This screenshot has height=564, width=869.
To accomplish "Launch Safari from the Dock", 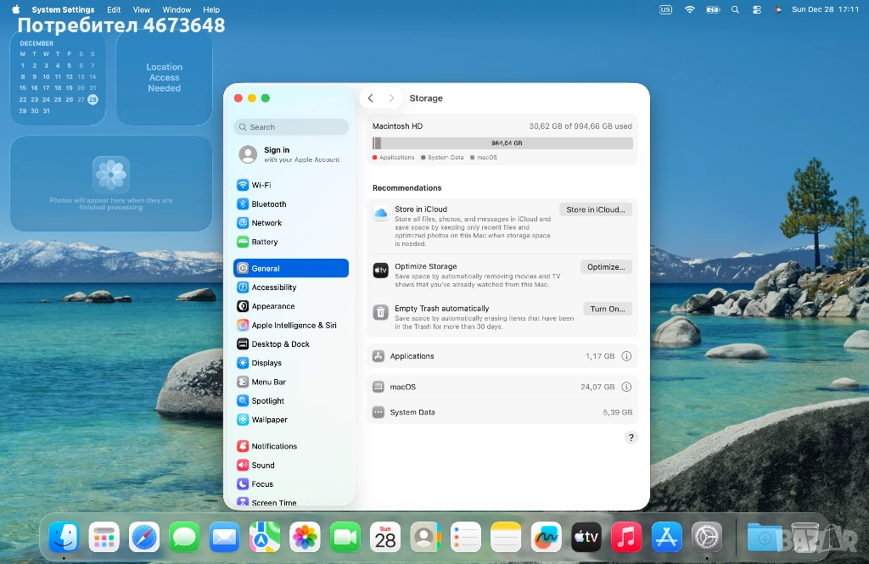I will 144,537.
